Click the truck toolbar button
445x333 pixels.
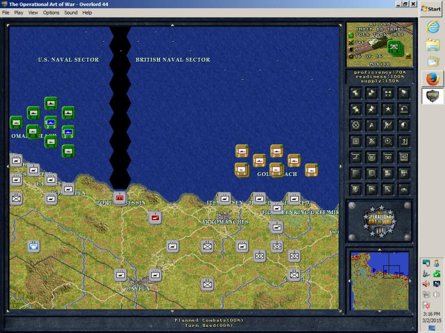tap(372, 189)
